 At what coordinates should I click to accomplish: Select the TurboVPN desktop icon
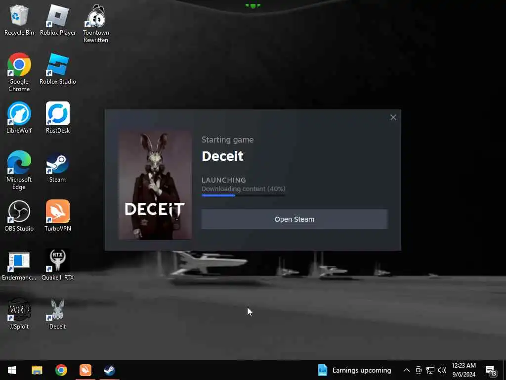click(x=58, y=216)
